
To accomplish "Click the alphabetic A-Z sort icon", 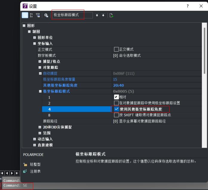I will [32, 15].
